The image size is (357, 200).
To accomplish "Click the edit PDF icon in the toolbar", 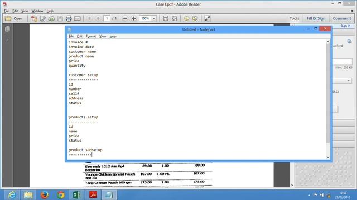I will pos(43,18).
